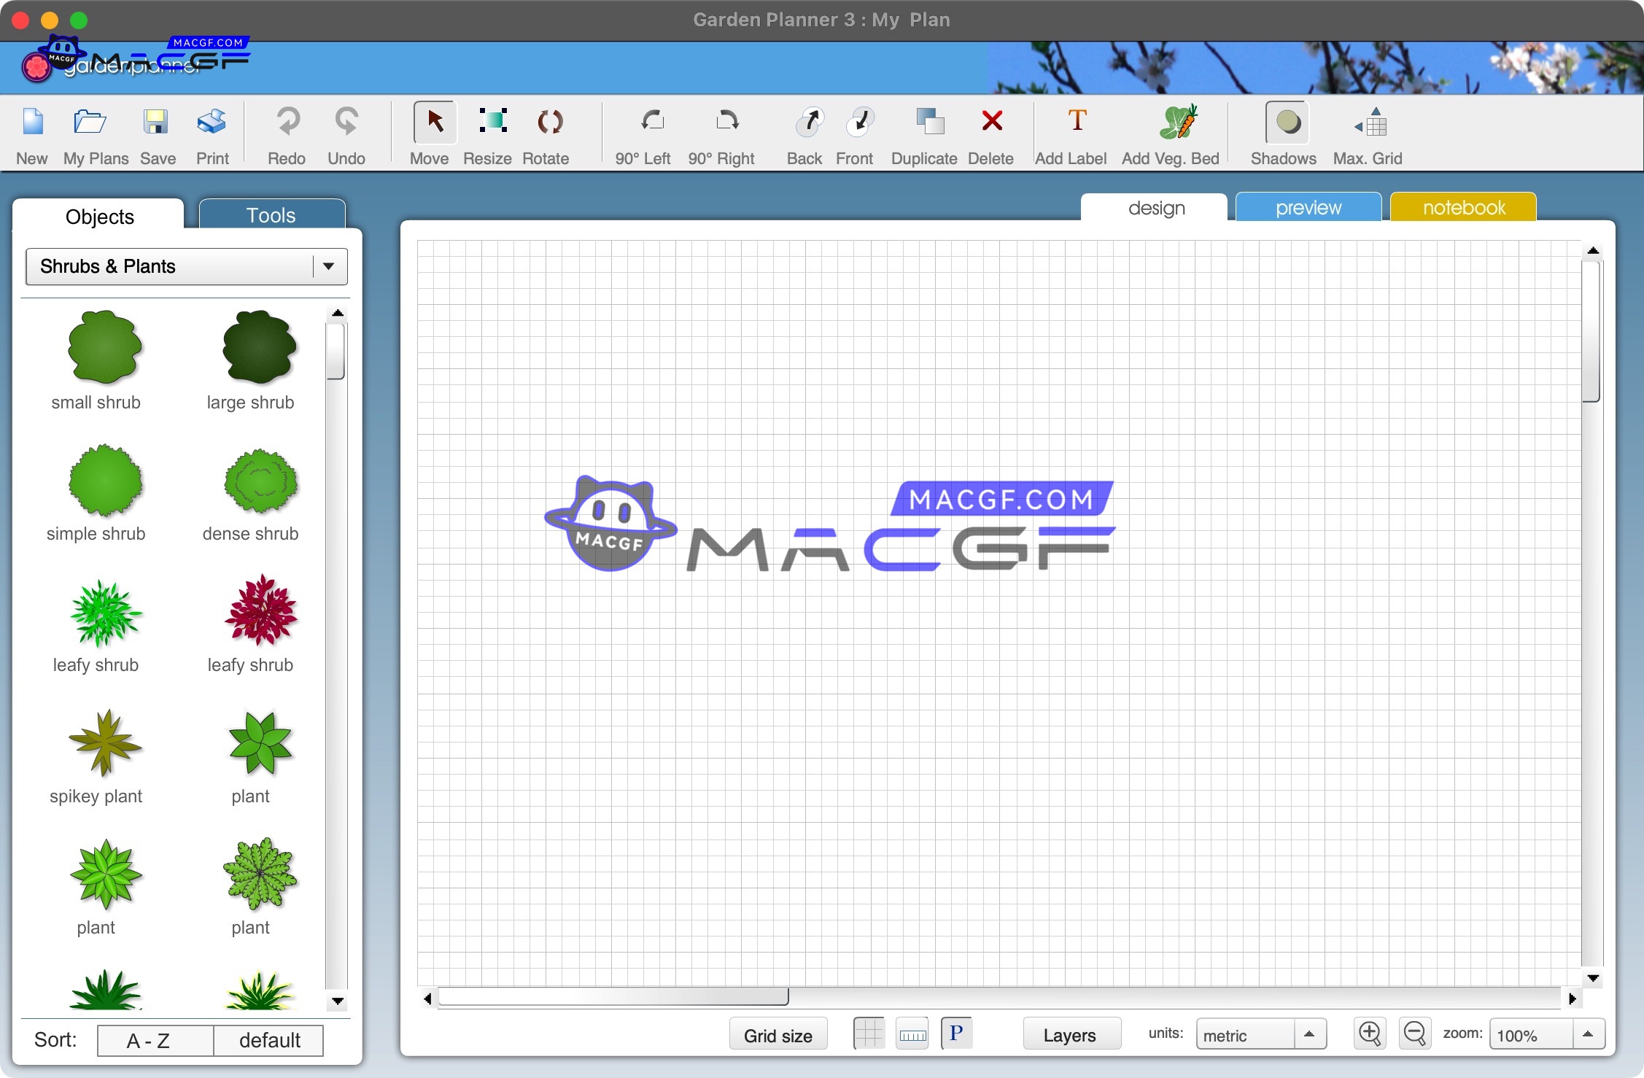Open the notebook tab

(1462, 207)
